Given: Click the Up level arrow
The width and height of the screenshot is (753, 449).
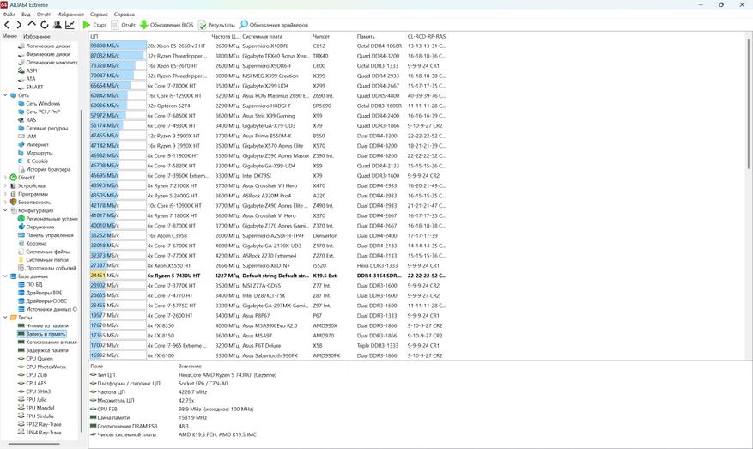Looking at the screenshot, I should click(32, 24).
